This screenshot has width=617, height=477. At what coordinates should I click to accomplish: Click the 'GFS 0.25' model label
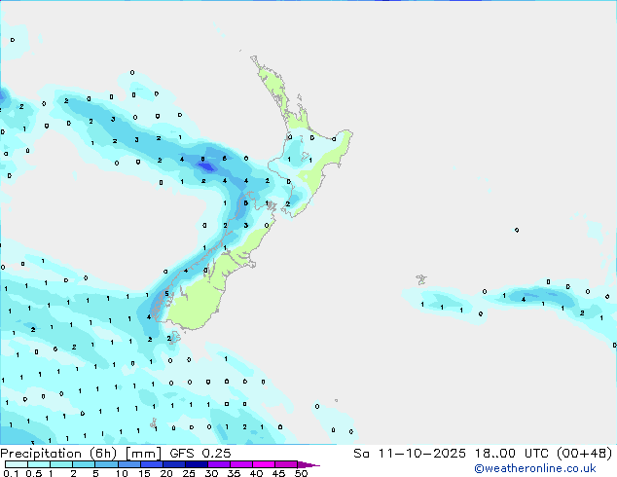(x=200, y=454)
